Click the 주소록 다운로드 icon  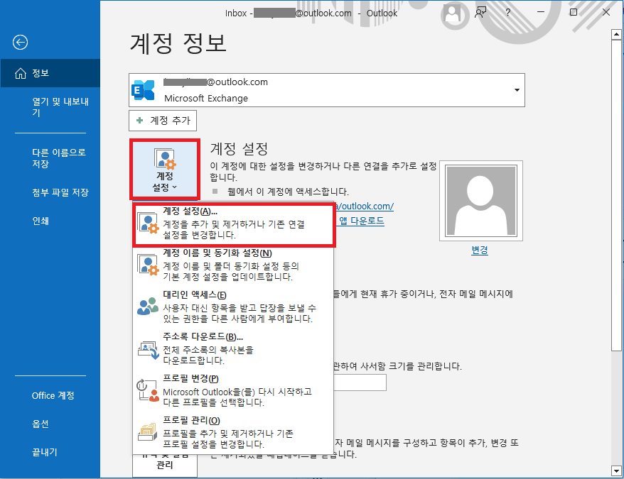click(148, 349)
